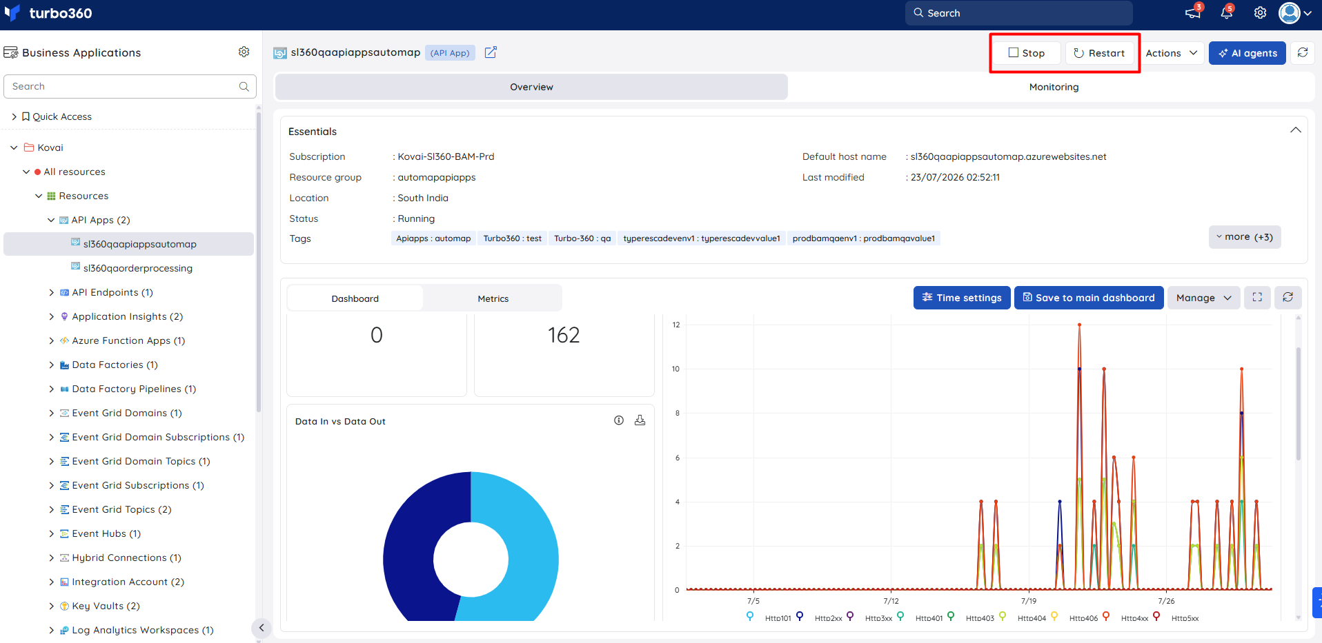Open resource in new window icon
The image size is (1322, 643).
491,52
